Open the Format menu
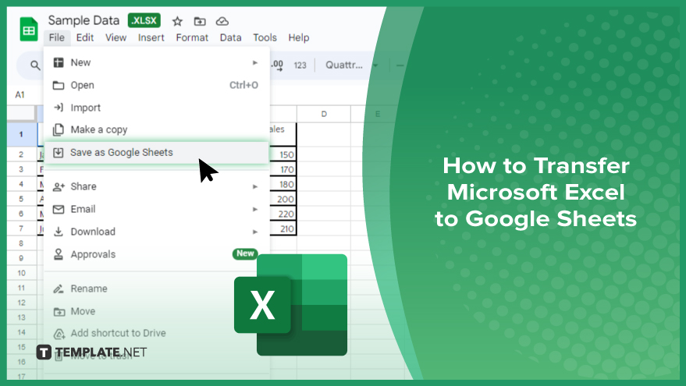Image resolution: width=686 pixels, height=386 pixels. pyautogui.click(x=192, y=37)
